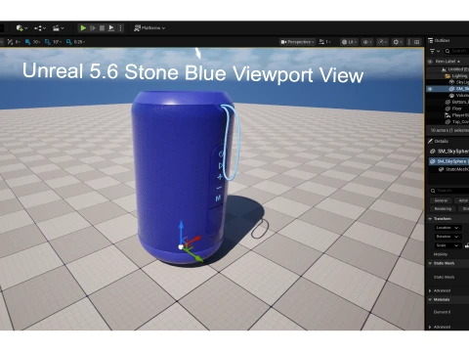Select the Actor filter button in Details
This screenshot has height=352, width=469.
click(x=462, y=200)
